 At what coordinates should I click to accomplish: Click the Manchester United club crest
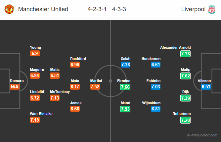tap(9, 9)
